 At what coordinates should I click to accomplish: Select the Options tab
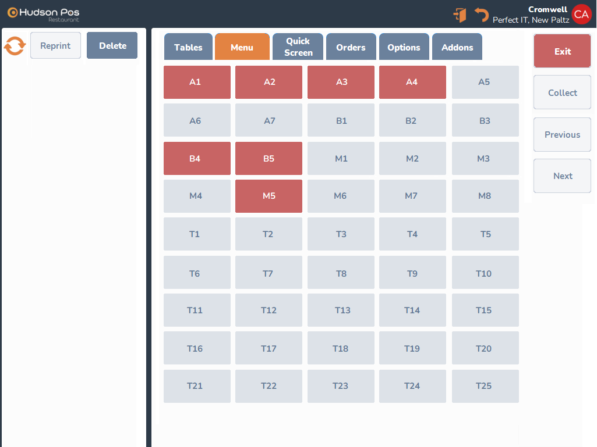(404, 47)
